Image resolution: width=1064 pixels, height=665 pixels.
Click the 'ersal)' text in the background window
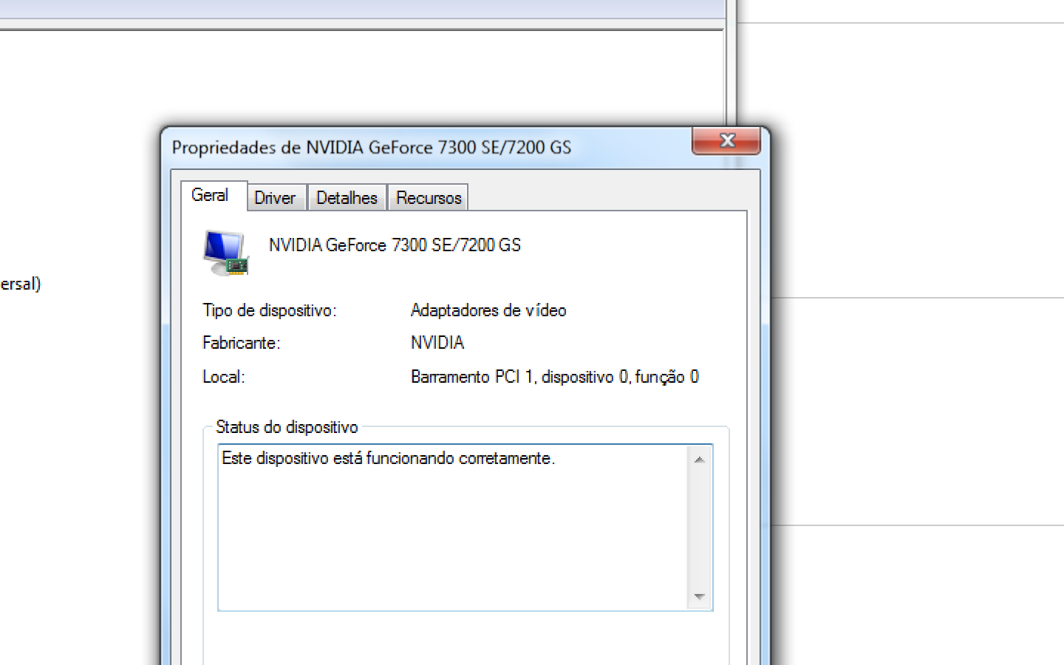point(21,284)
